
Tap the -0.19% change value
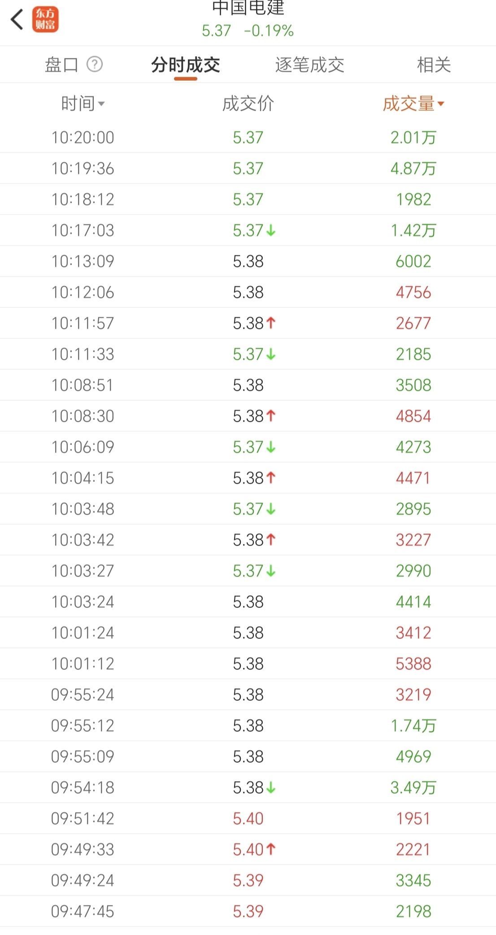[x=269, y=31]
